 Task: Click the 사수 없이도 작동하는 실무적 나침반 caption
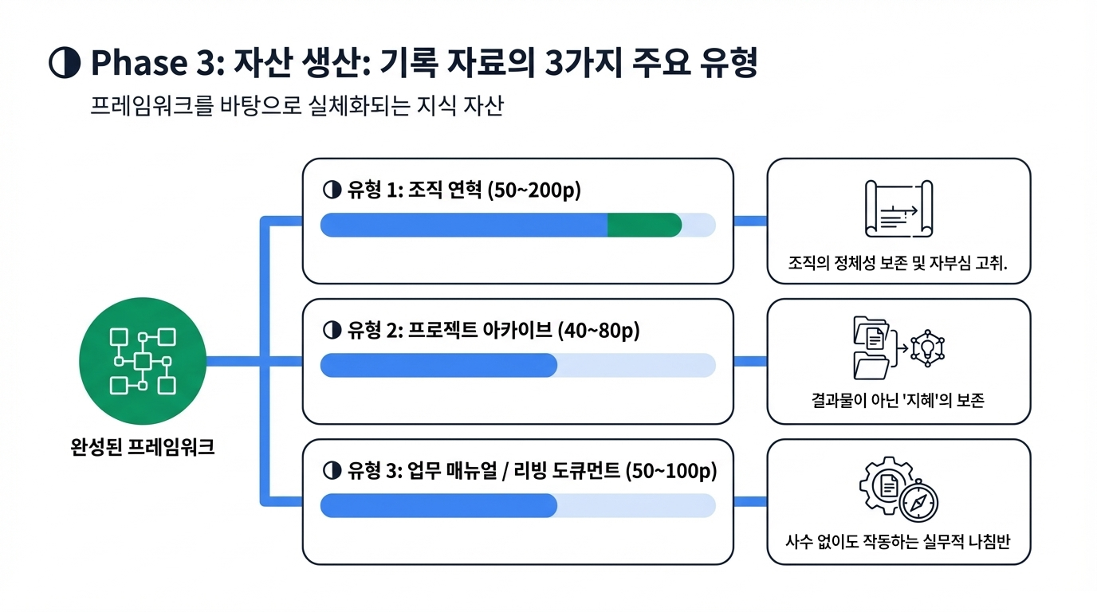898,543
